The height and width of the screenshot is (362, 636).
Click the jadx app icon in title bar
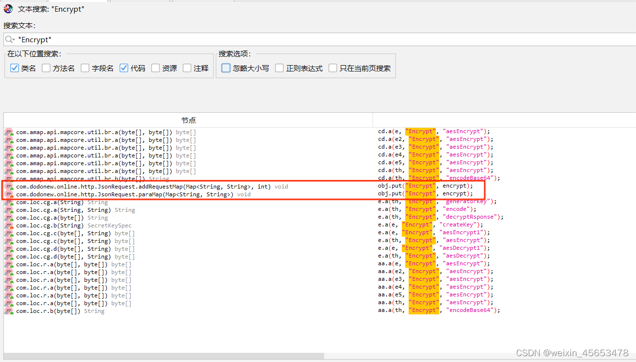click(8, 9)
